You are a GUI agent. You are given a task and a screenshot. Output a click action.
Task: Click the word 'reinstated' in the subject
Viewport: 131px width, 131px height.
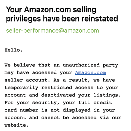pyautogui.click(x=100, y=19)
